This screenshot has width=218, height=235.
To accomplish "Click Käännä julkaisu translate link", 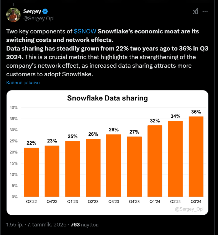I will 23,83.
